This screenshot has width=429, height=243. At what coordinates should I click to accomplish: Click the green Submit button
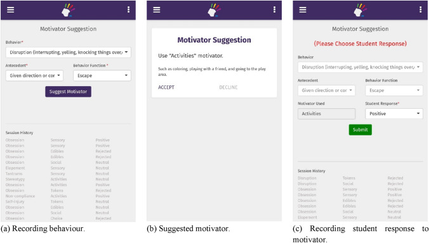pos(360,130)
